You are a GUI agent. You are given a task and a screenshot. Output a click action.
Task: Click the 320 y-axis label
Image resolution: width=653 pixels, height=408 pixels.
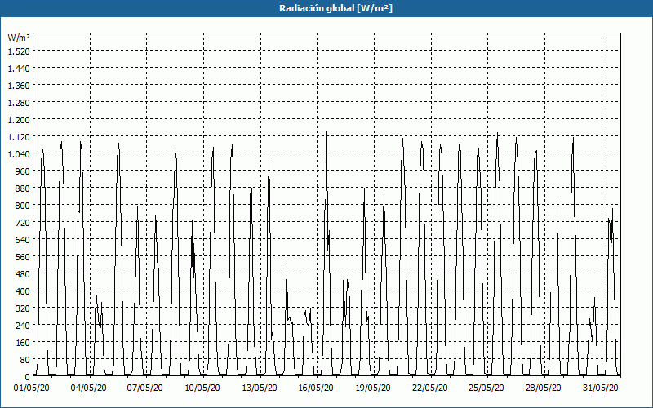[x=23, y=308]
